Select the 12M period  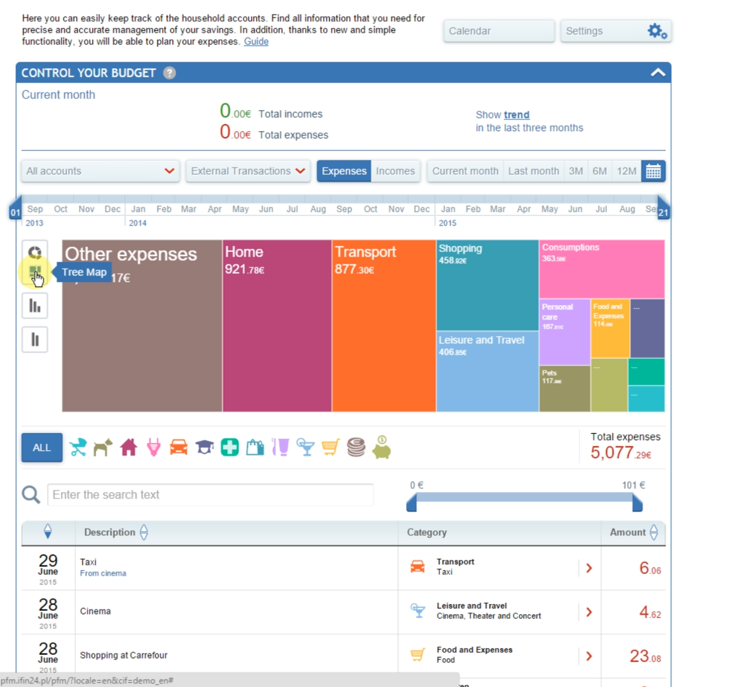626,171
